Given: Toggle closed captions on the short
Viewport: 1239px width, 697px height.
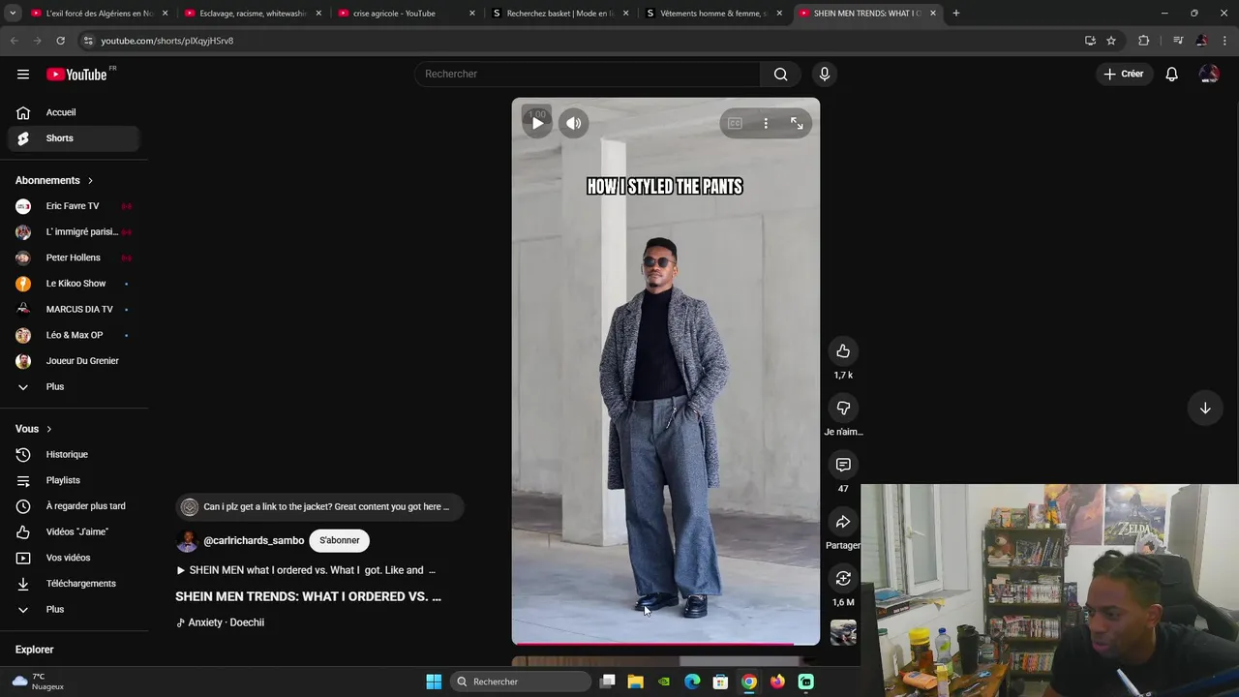Looking at the screenshot, I should coord(735,123).
